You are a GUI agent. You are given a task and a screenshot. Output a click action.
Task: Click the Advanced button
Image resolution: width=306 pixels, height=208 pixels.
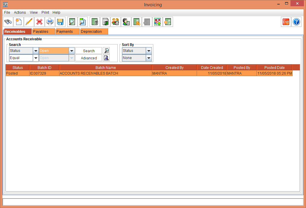[88, 58]
